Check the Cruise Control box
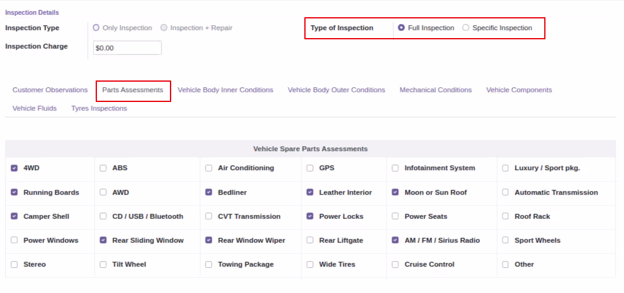Viewport: 624px width, 293px height. (x=395, y=265)
